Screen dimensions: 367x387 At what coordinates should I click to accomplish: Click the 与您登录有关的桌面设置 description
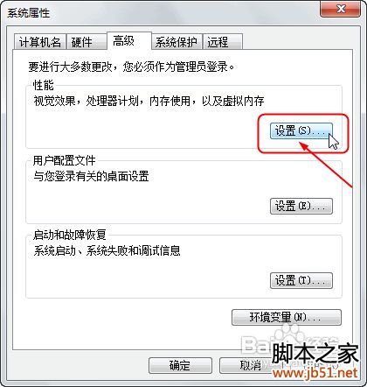point(91,176)
